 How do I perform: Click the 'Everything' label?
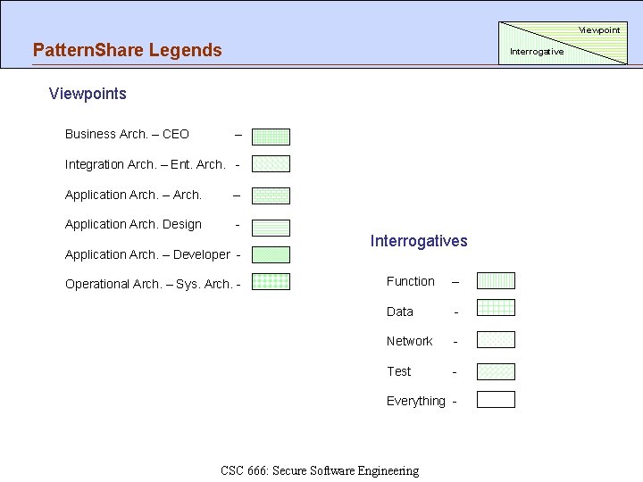point(416,402)
